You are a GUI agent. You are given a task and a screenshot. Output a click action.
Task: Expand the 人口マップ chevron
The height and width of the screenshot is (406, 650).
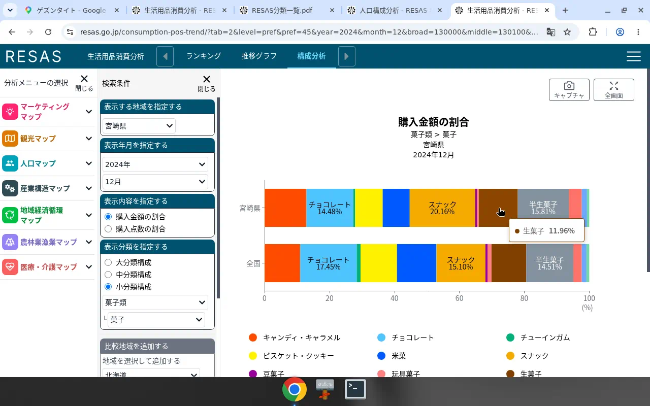[x=89, y=163]
